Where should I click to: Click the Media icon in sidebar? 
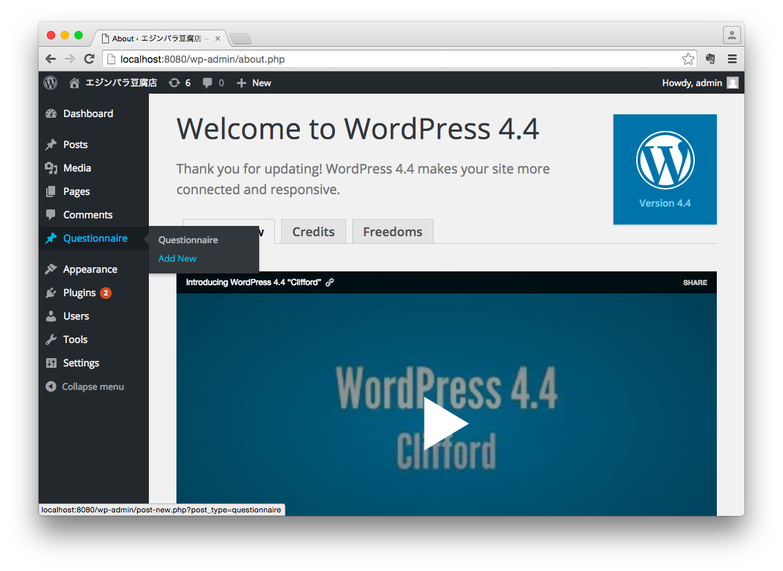(51, 167)
